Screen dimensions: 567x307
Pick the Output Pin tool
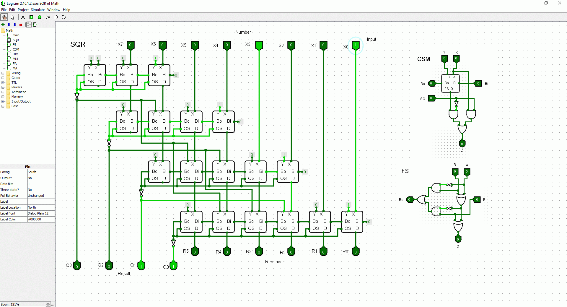pos(40,17)
